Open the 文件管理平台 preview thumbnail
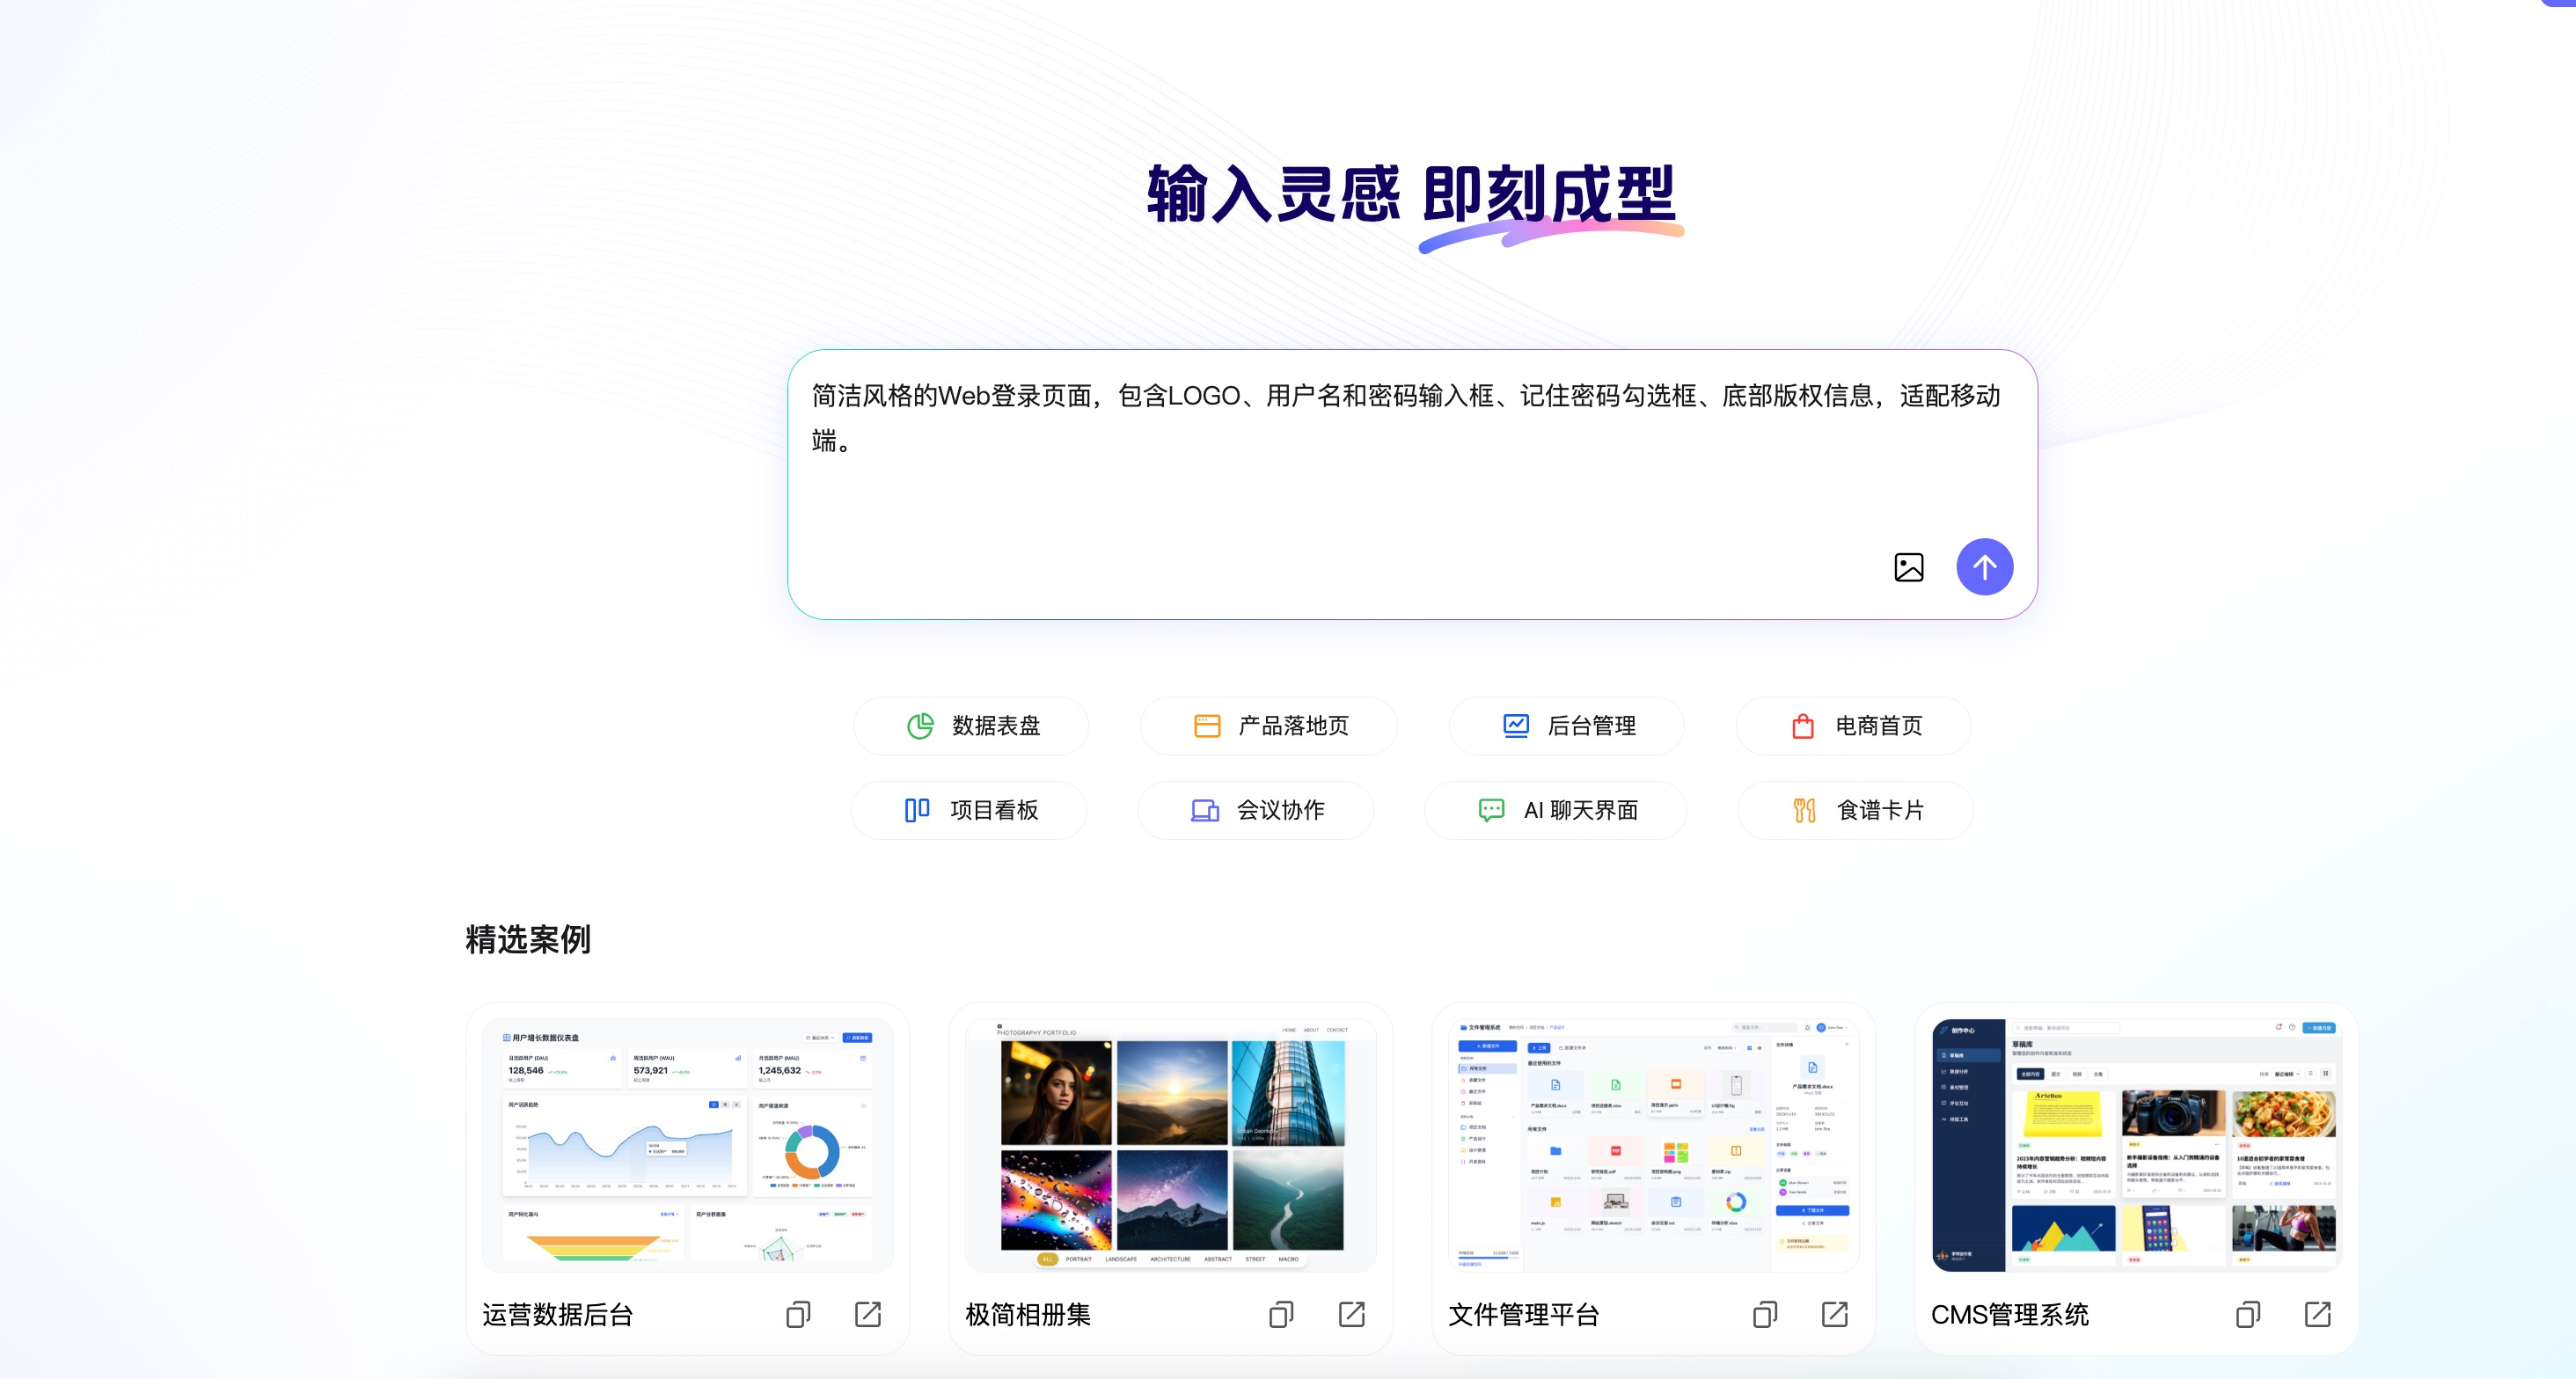2576x1379 pixels. (1654, 1145)
